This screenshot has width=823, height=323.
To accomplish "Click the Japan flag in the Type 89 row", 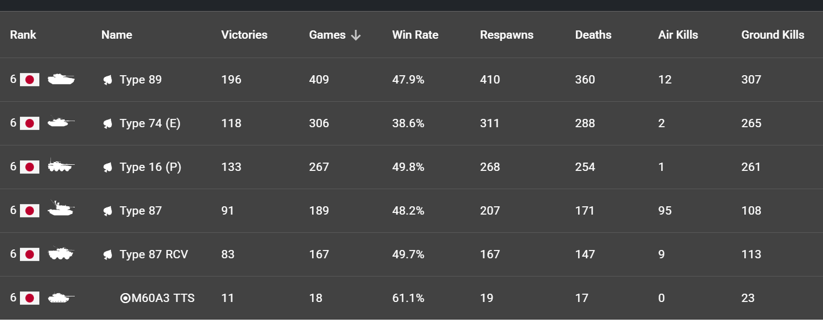I will click(x=30, y=80).
